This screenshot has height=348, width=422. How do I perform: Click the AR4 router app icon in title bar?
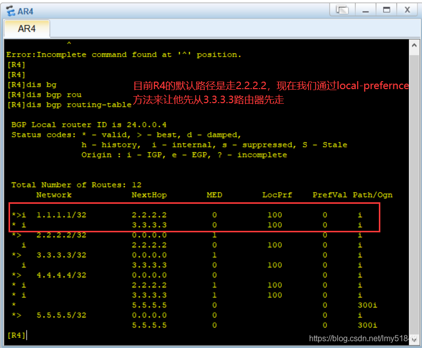[x=11, y=11]
